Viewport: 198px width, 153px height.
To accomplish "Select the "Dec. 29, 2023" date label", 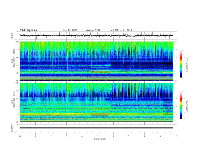I will pyautogui.click(x=70, y=30).
